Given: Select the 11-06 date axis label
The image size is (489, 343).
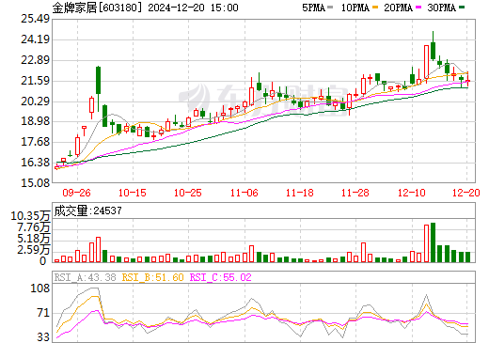Looking at the screenshot, I should click(244, 193).
